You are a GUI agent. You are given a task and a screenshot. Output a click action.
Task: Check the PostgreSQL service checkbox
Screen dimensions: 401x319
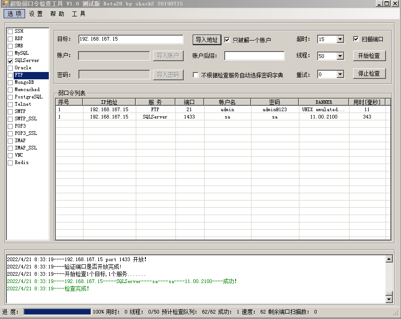tap(10, 97)
